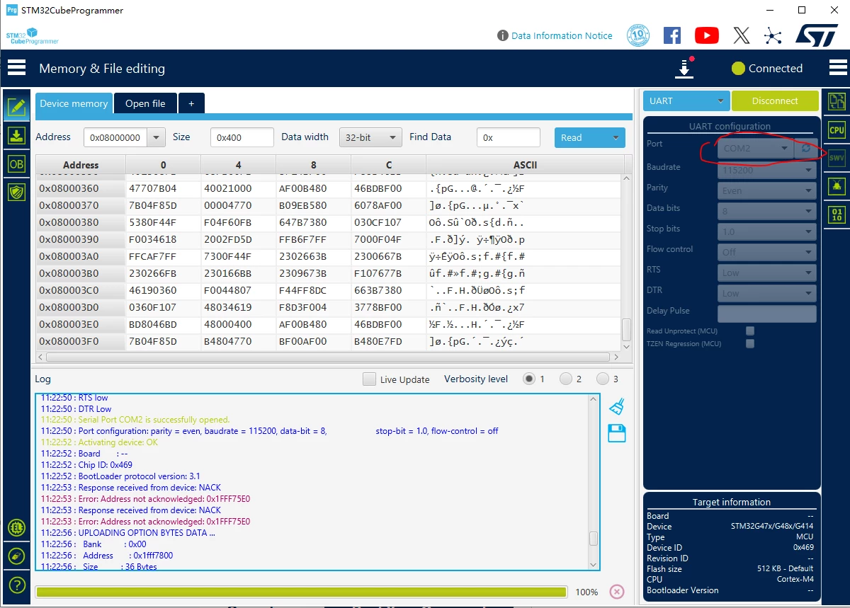850x608 pixels.
Task: Open the log icon in left sidebar
Action: [x=16, y=556]
